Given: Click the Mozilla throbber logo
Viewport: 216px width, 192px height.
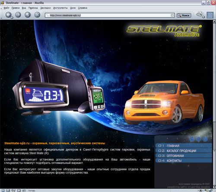Looking at the screenshot, I should (210, 15).
